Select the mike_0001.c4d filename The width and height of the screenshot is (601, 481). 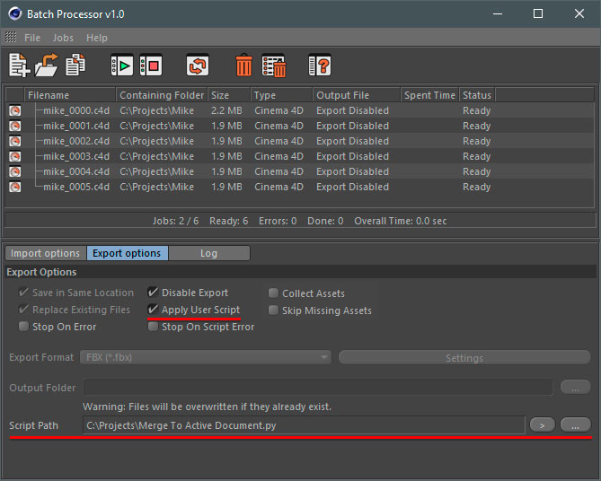[x=76, y=126]
